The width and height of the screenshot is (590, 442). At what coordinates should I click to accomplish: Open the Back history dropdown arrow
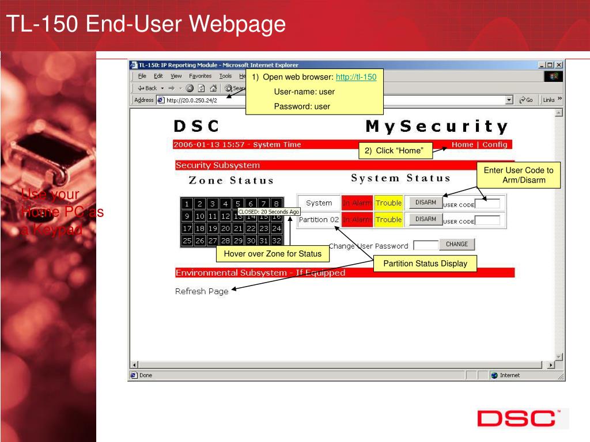pyautogui.click(x=162, y=88)
